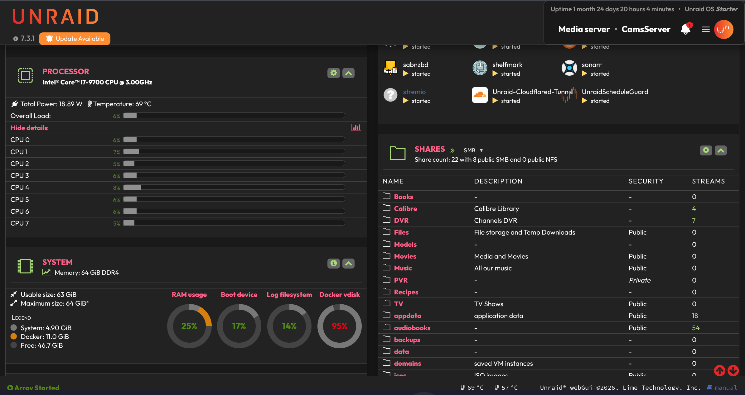Click the Hide details link

click(x=29, y=128)
